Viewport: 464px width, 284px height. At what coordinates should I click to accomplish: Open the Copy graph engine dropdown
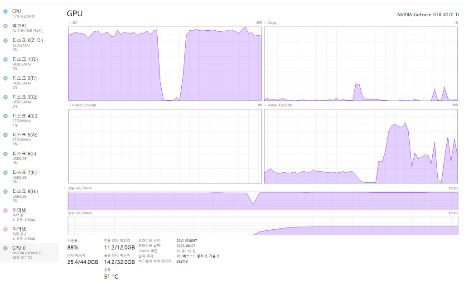(266, 23)
